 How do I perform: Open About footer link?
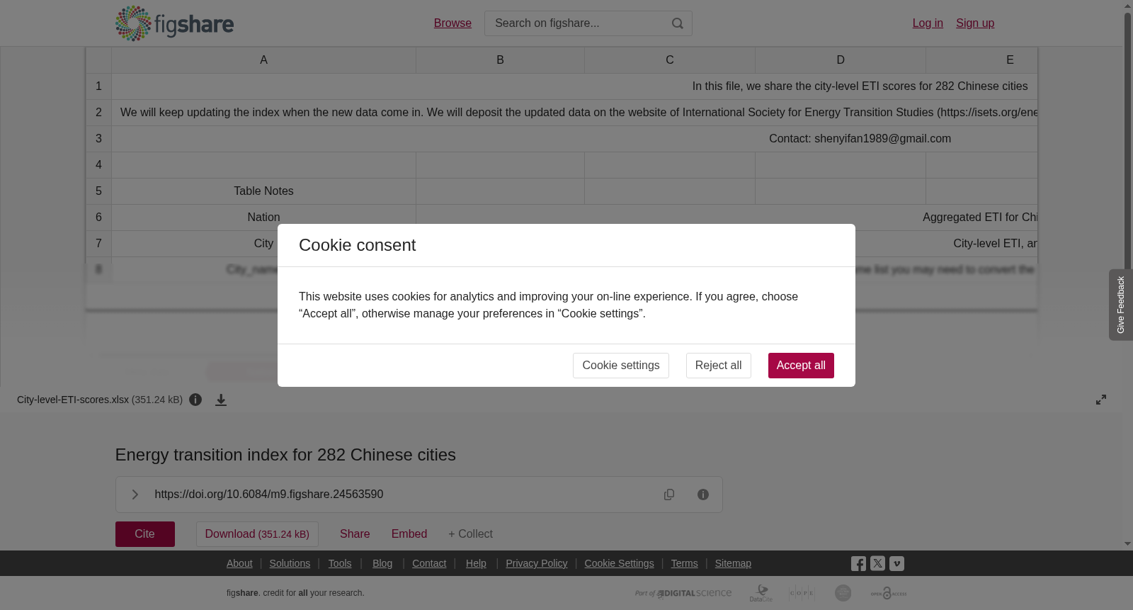239,563
